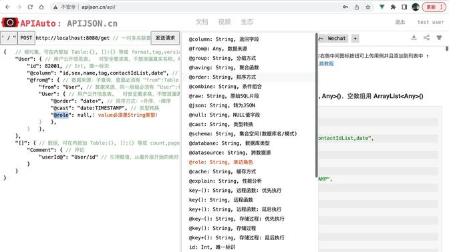Send the request with 发送请求
The width and height of the screenshot is (449, 252).
point(165,38)
